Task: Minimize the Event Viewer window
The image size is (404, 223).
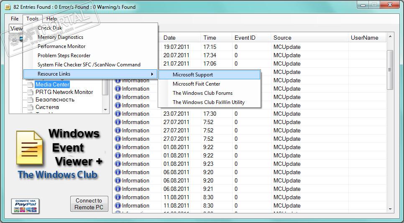Action: tap(363, 5)
